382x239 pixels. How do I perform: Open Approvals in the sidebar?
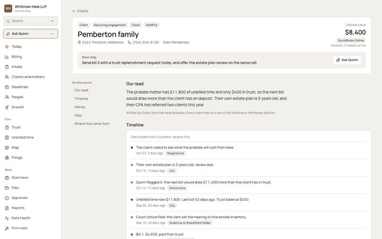30,198
